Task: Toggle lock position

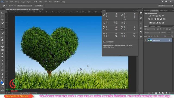Action: (155, 36)
